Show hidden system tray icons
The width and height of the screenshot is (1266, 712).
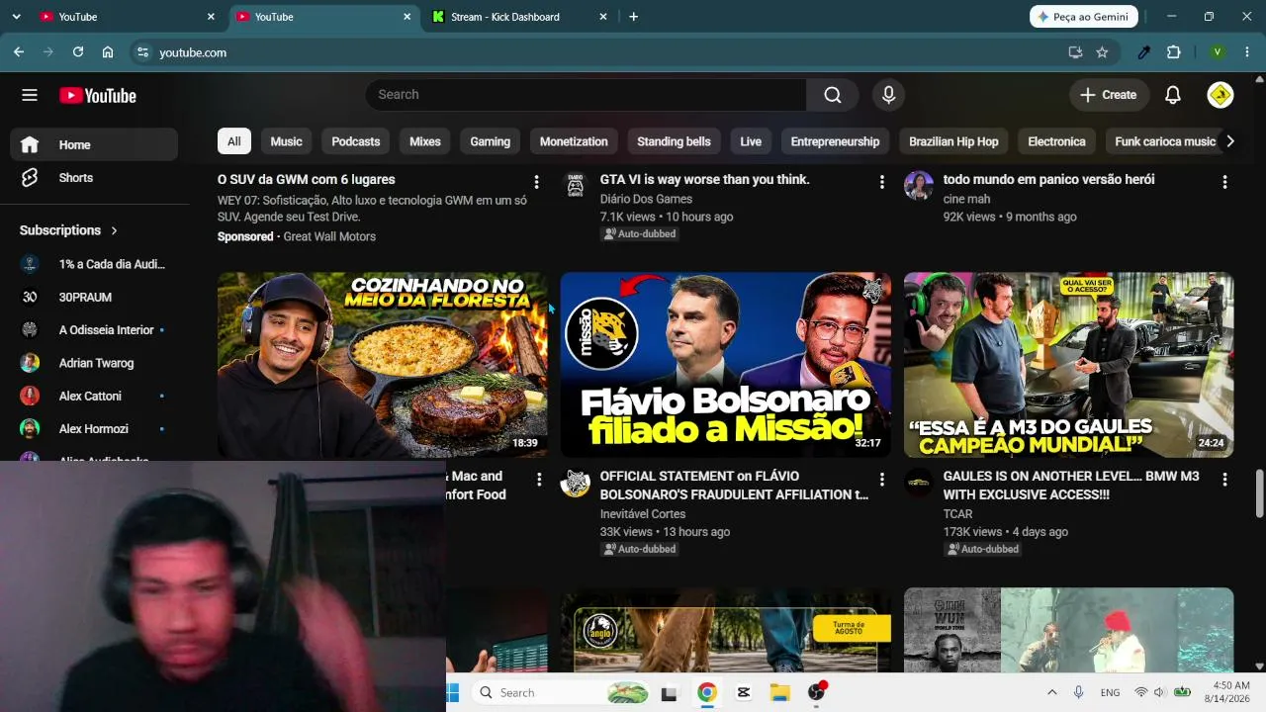tap(1051, 692)
